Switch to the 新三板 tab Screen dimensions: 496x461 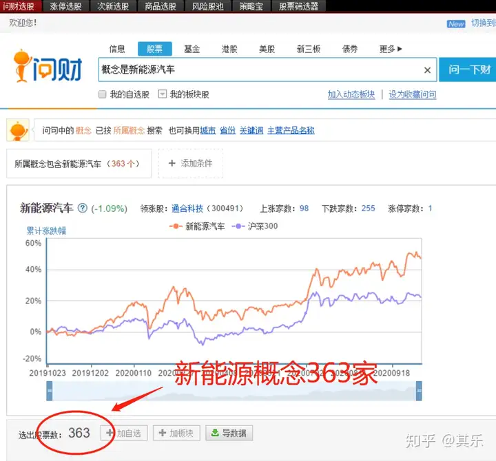pos(309,49)
